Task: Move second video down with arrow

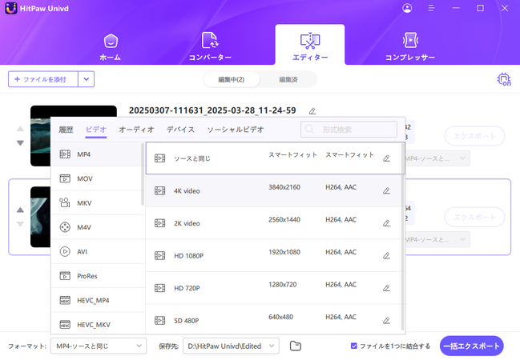Action: [x=20, y=224]
